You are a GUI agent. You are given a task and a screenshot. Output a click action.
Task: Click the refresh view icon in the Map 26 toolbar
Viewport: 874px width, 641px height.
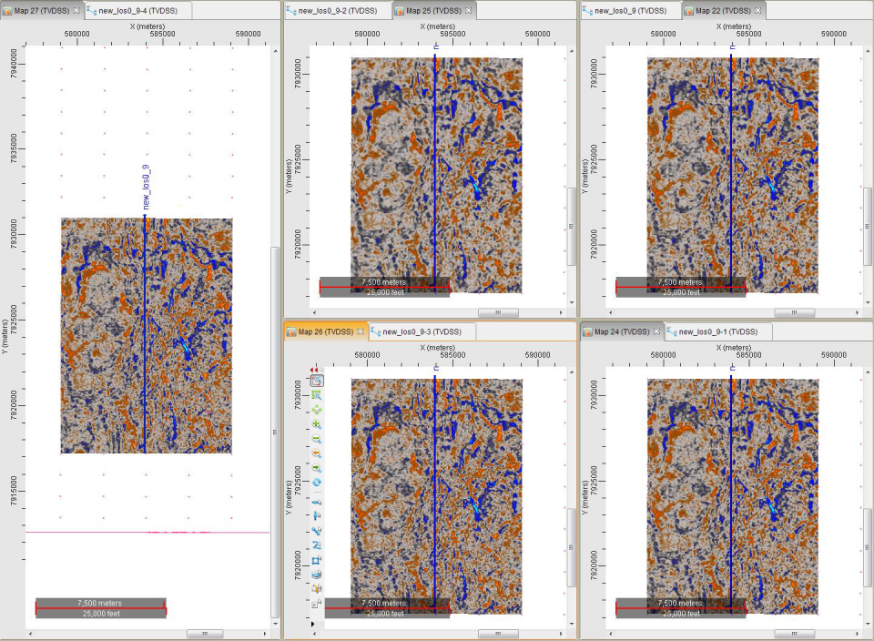317,483
